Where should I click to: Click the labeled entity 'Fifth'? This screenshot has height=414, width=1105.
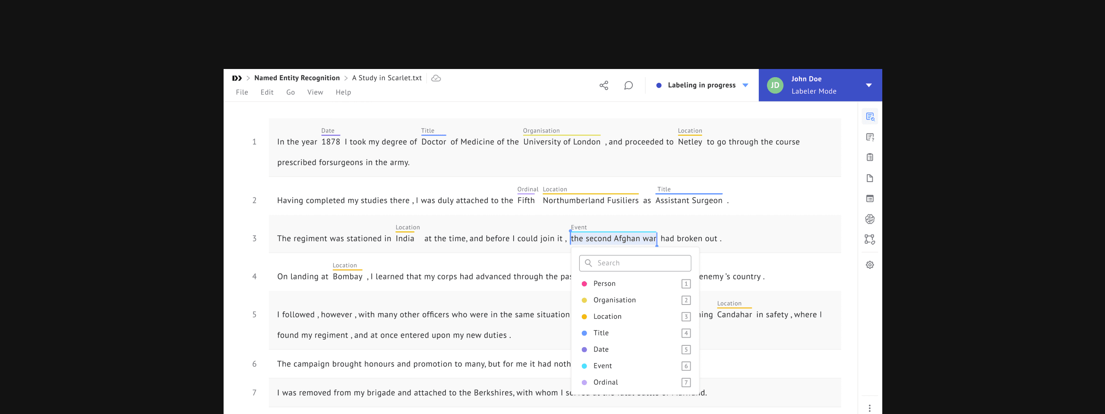(526, 201)
